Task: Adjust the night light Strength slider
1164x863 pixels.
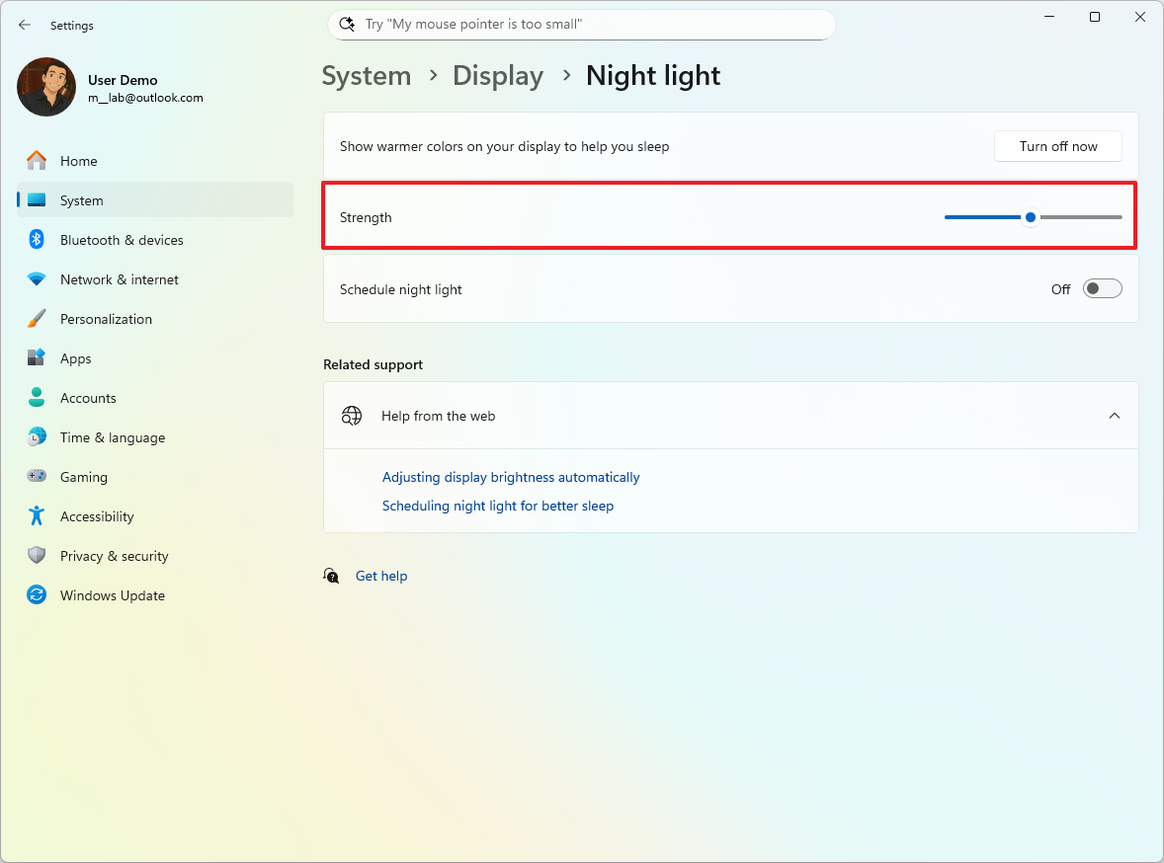Action: pyautogui.click(x=1031, y=216)
